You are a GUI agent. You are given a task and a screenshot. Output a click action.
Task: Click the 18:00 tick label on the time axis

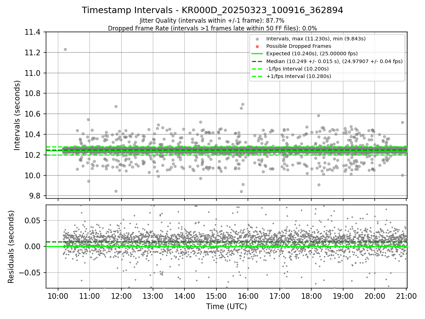coord(312,296)
